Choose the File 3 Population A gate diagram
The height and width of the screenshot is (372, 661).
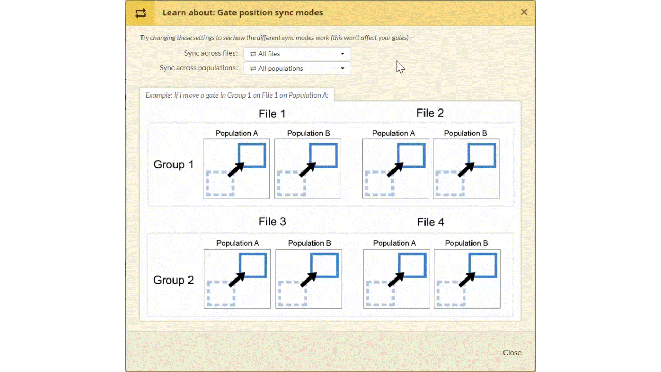pyautogui.click(x=237, y=279)
